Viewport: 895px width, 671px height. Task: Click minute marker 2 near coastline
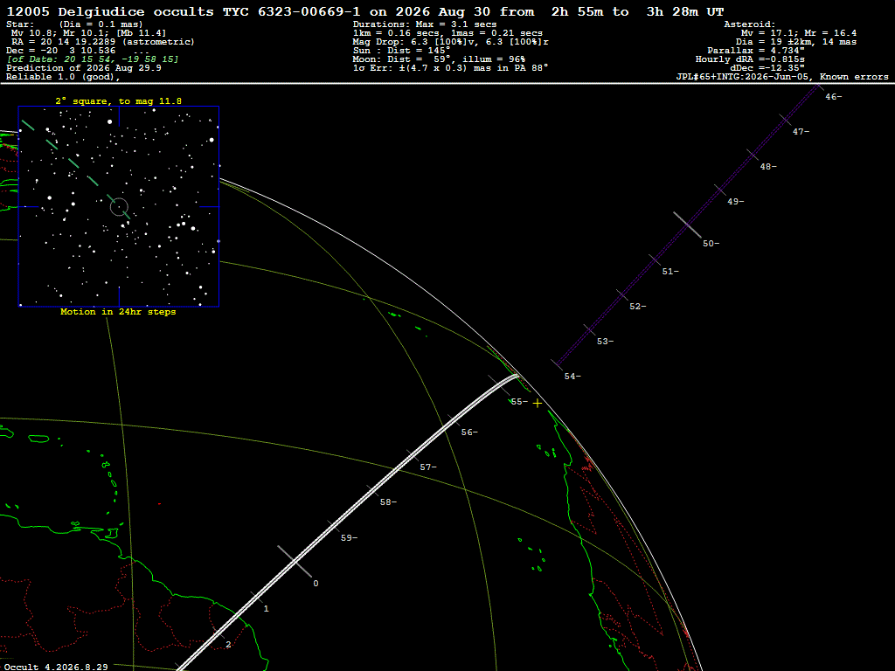[228, 645]
